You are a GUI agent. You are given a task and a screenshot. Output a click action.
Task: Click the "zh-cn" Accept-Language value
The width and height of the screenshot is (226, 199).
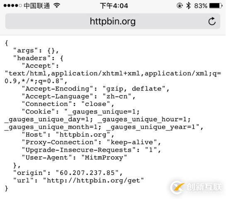coord(117,96)
